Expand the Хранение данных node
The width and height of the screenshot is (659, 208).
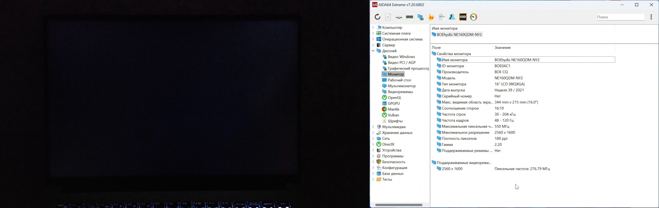[x=373, y=133]
